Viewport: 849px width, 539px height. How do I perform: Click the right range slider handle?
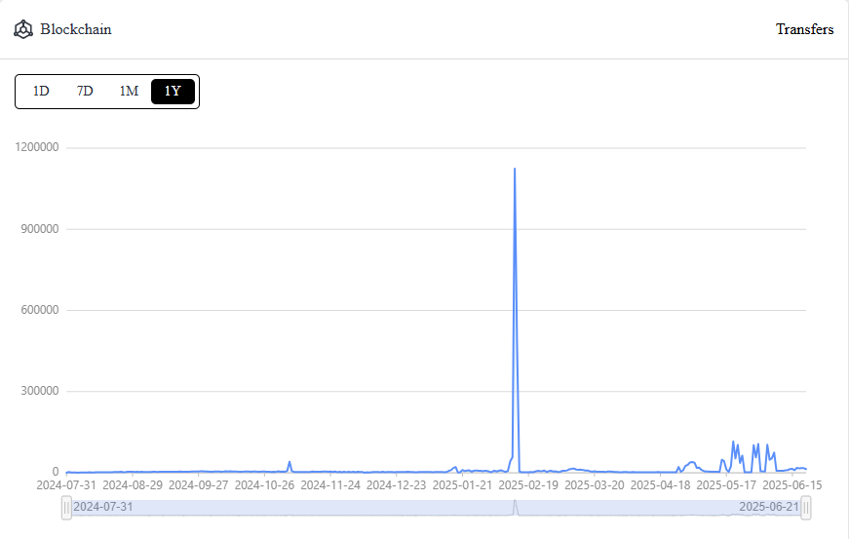[806, 508]
